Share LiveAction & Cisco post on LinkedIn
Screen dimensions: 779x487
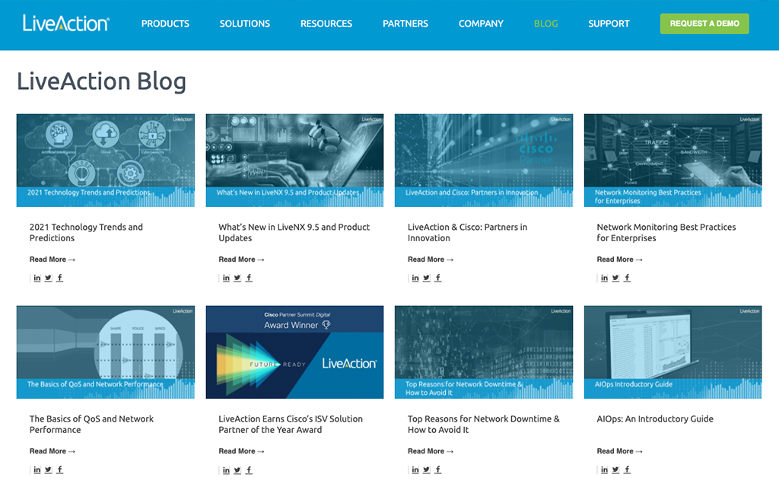415,278
